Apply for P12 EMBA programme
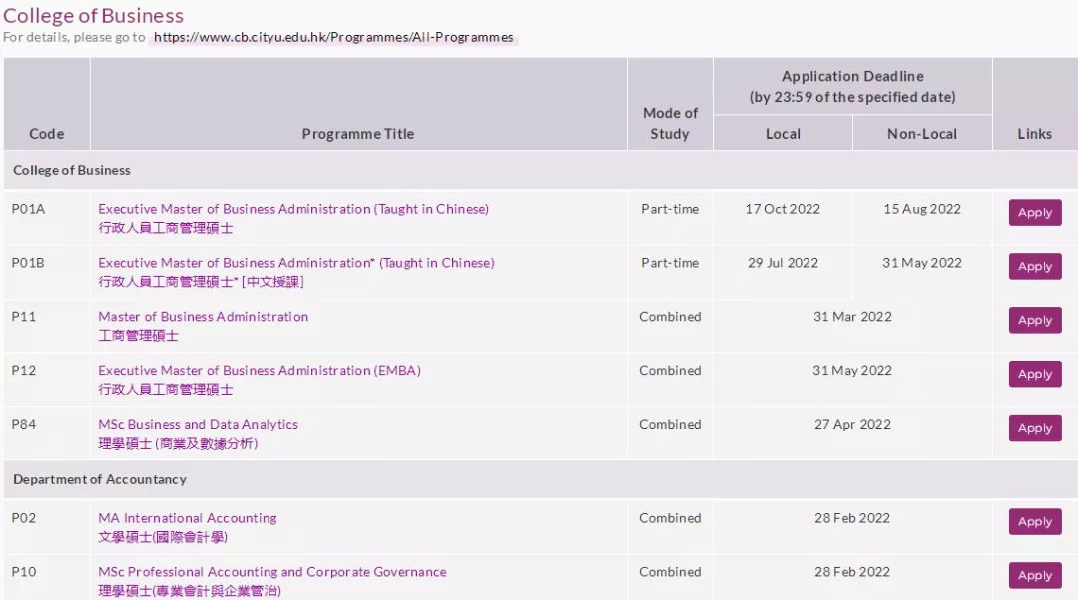The width and height of the screenshot is (1078, 600). coord(1035,374)
